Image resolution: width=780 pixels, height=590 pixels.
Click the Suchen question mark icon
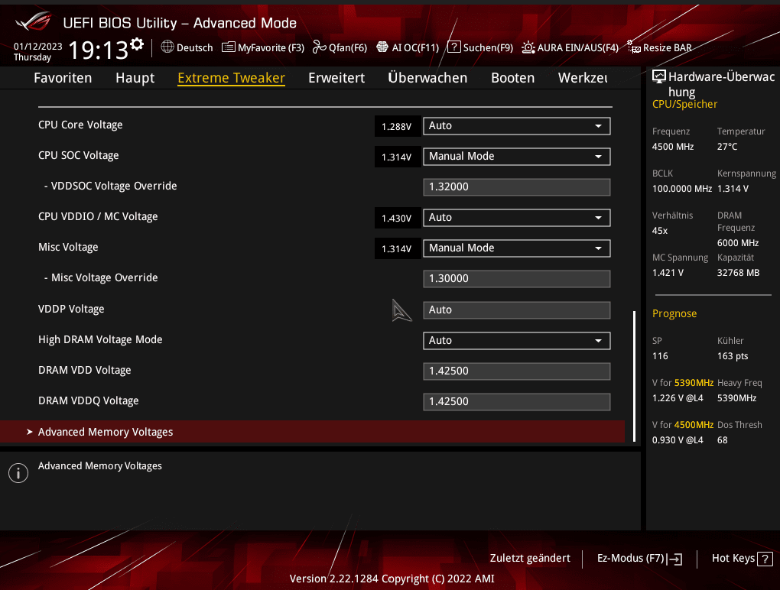click(453, 47)
